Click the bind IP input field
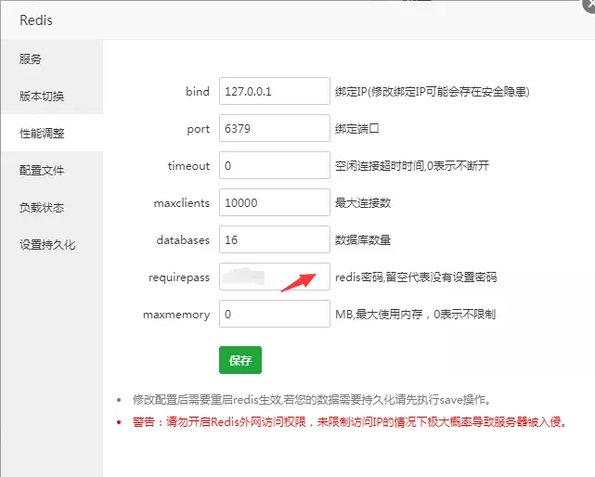 pyautogui.click(x=275, y=92)
